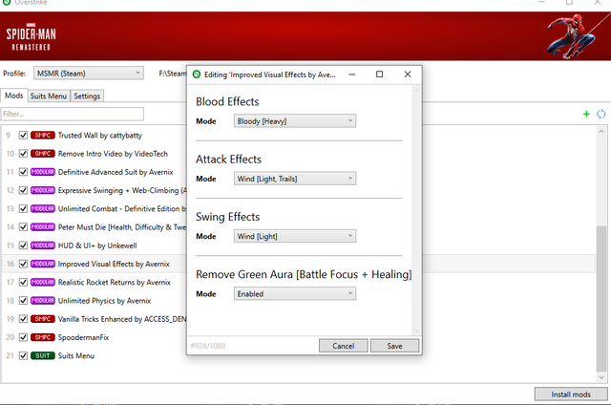
Task: Select 'Definitive Advanced Suit by Avernix' row
Action: tap(116, 172)
